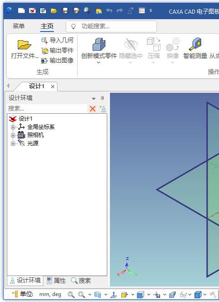This screenshot has width=219, height=302.
Task: Open the 菜单 menu
Action: 19,26
